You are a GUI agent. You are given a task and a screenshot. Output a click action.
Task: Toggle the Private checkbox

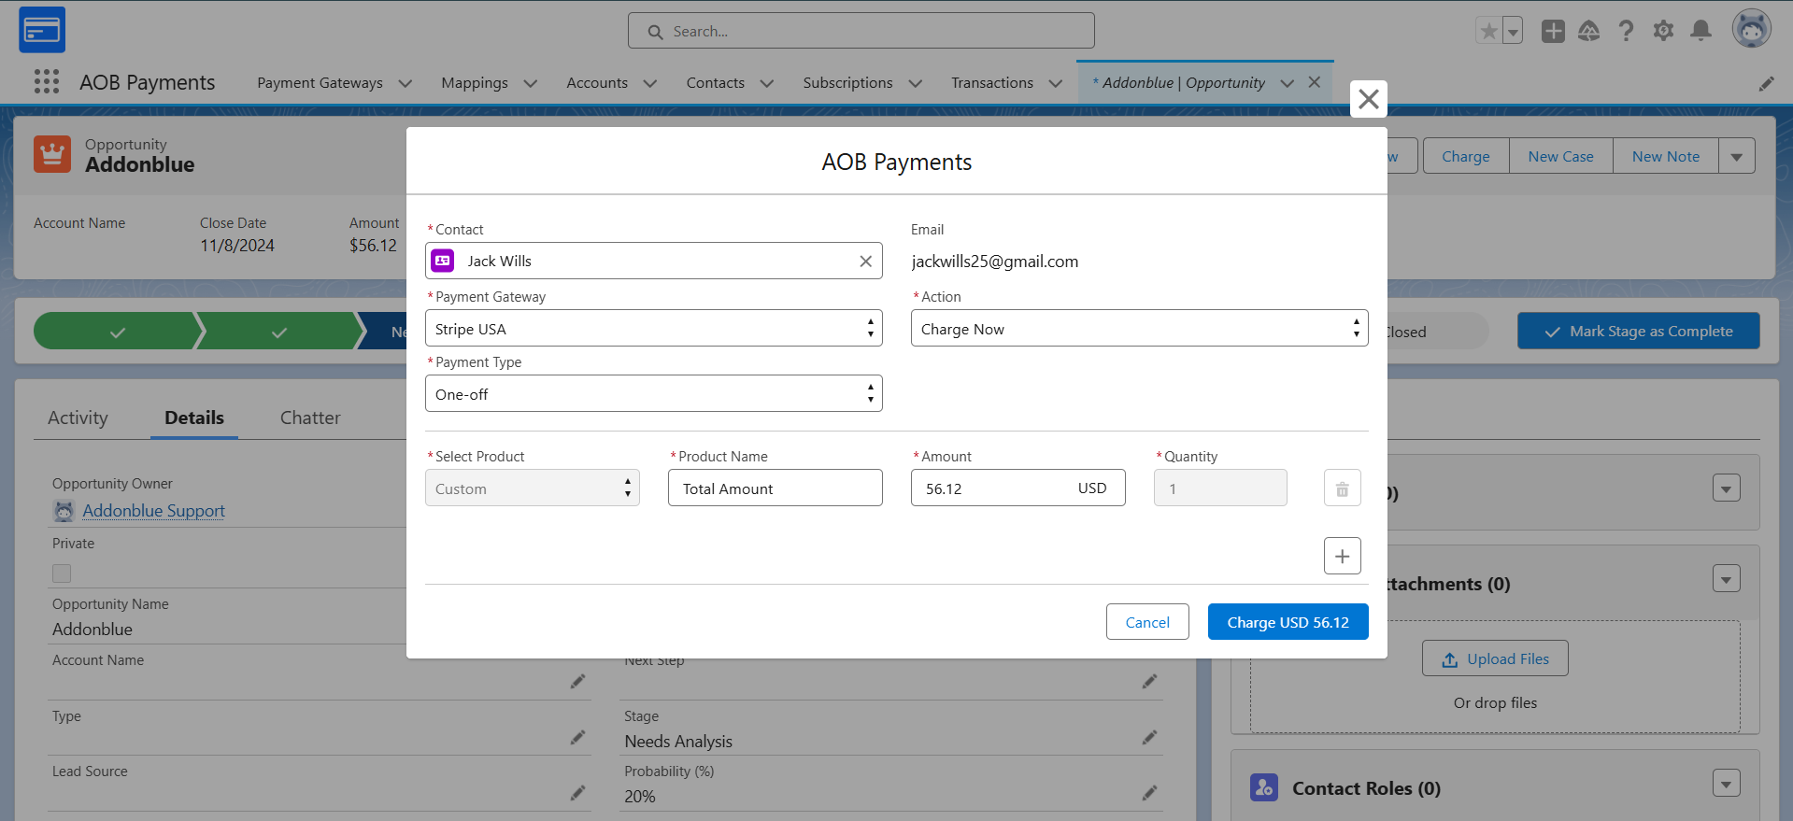[62, 573]
